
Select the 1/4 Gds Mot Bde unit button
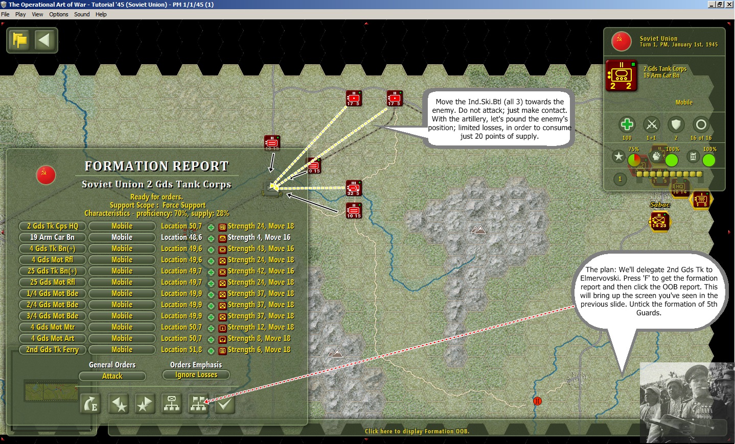53,293
